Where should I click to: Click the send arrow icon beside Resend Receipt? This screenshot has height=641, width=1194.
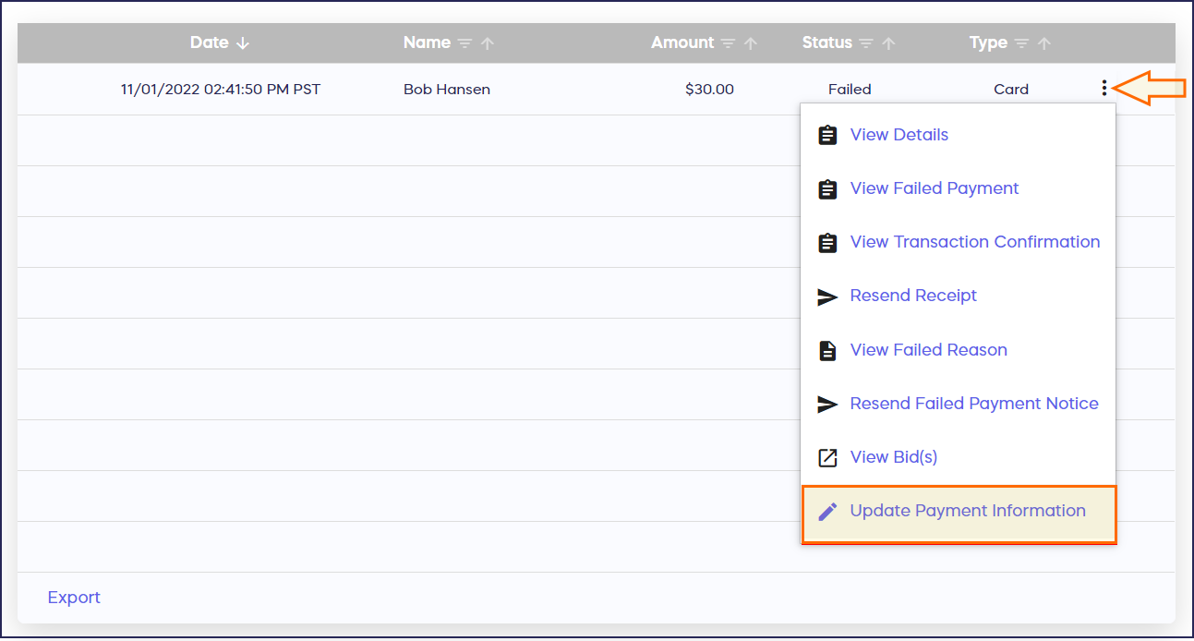pos(827,296)
